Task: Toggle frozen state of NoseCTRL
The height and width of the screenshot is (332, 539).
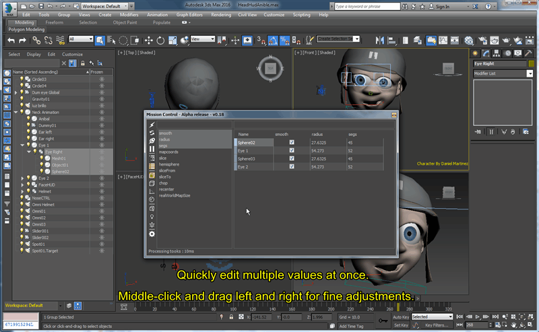Action: [102, 198]
